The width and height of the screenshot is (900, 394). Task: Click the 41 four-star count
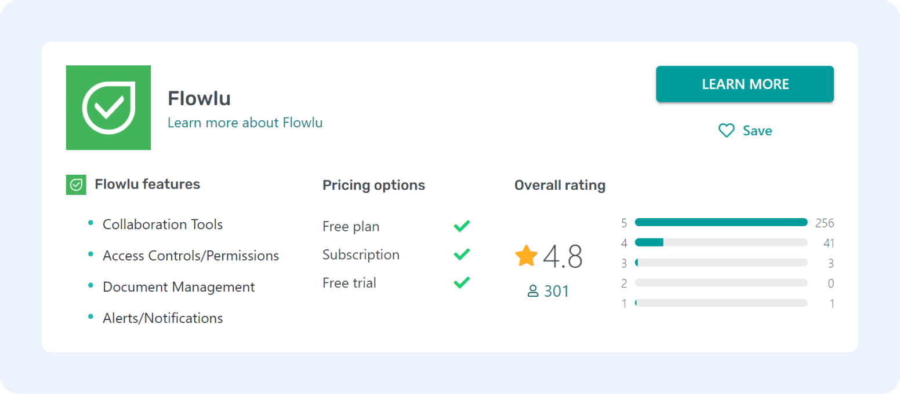point(829,243)
